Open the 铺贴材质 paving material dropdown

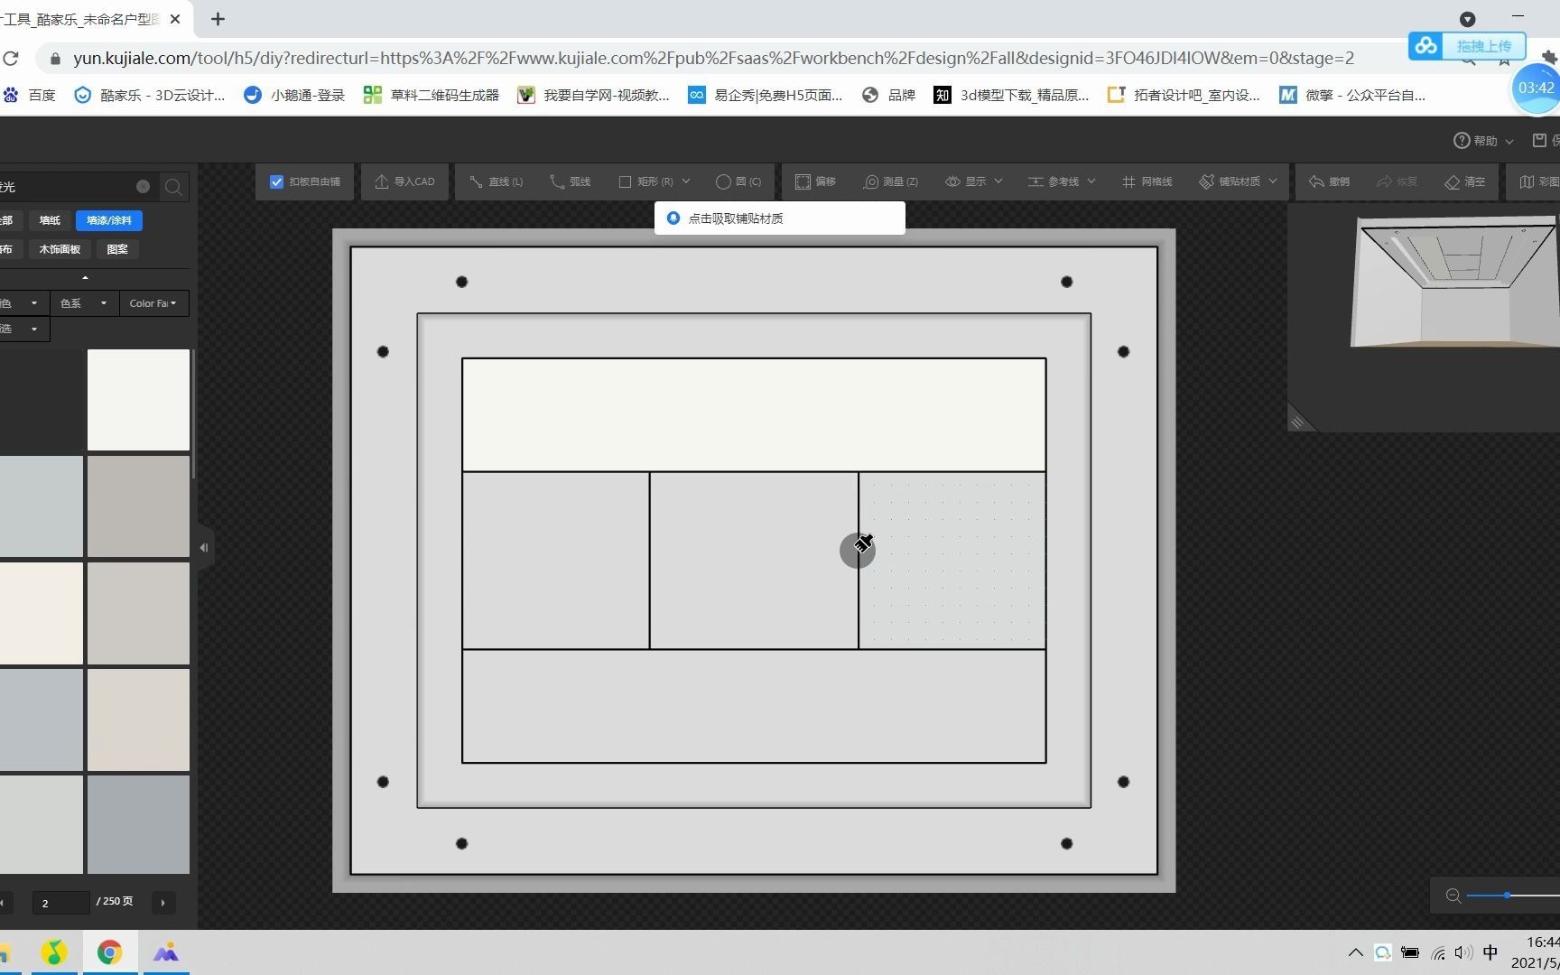[x=1238, y=181]
